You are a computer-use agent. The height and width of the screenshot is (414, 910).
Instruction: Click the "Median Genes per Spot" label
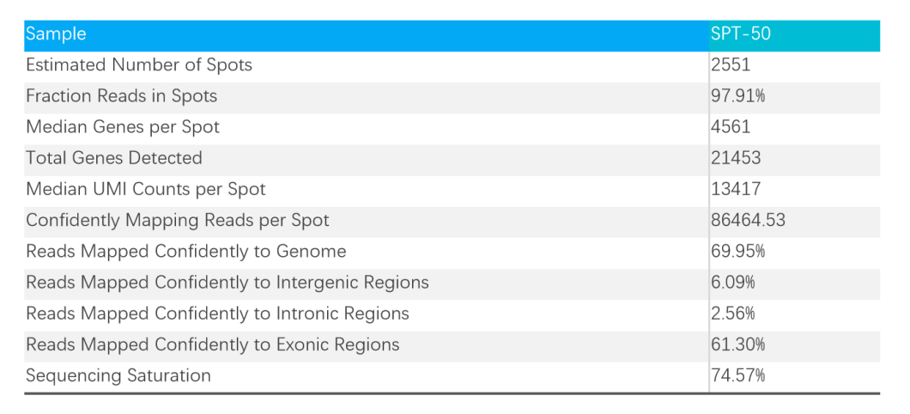[x=123, y=127]
